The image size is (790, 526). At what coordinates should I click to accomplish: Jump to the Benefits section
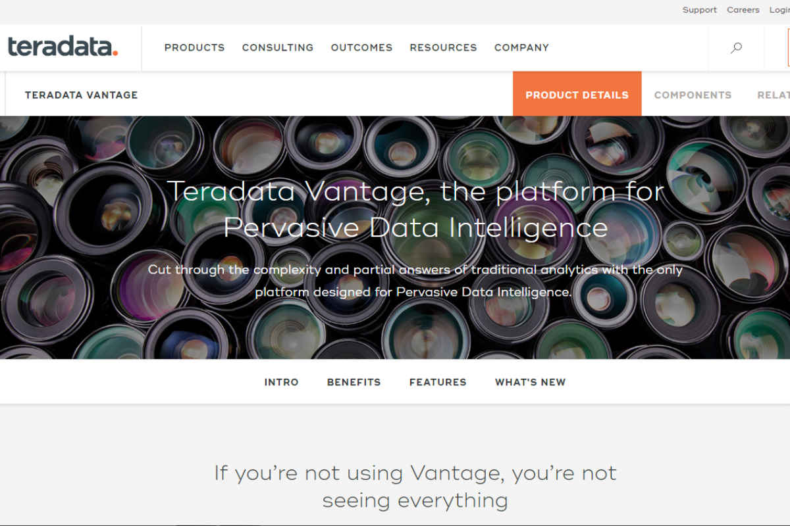coord(354,382)
